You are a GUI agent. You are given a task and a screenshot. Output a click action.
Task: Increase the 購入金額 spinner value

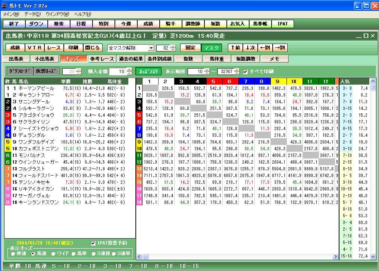point(129,70)
